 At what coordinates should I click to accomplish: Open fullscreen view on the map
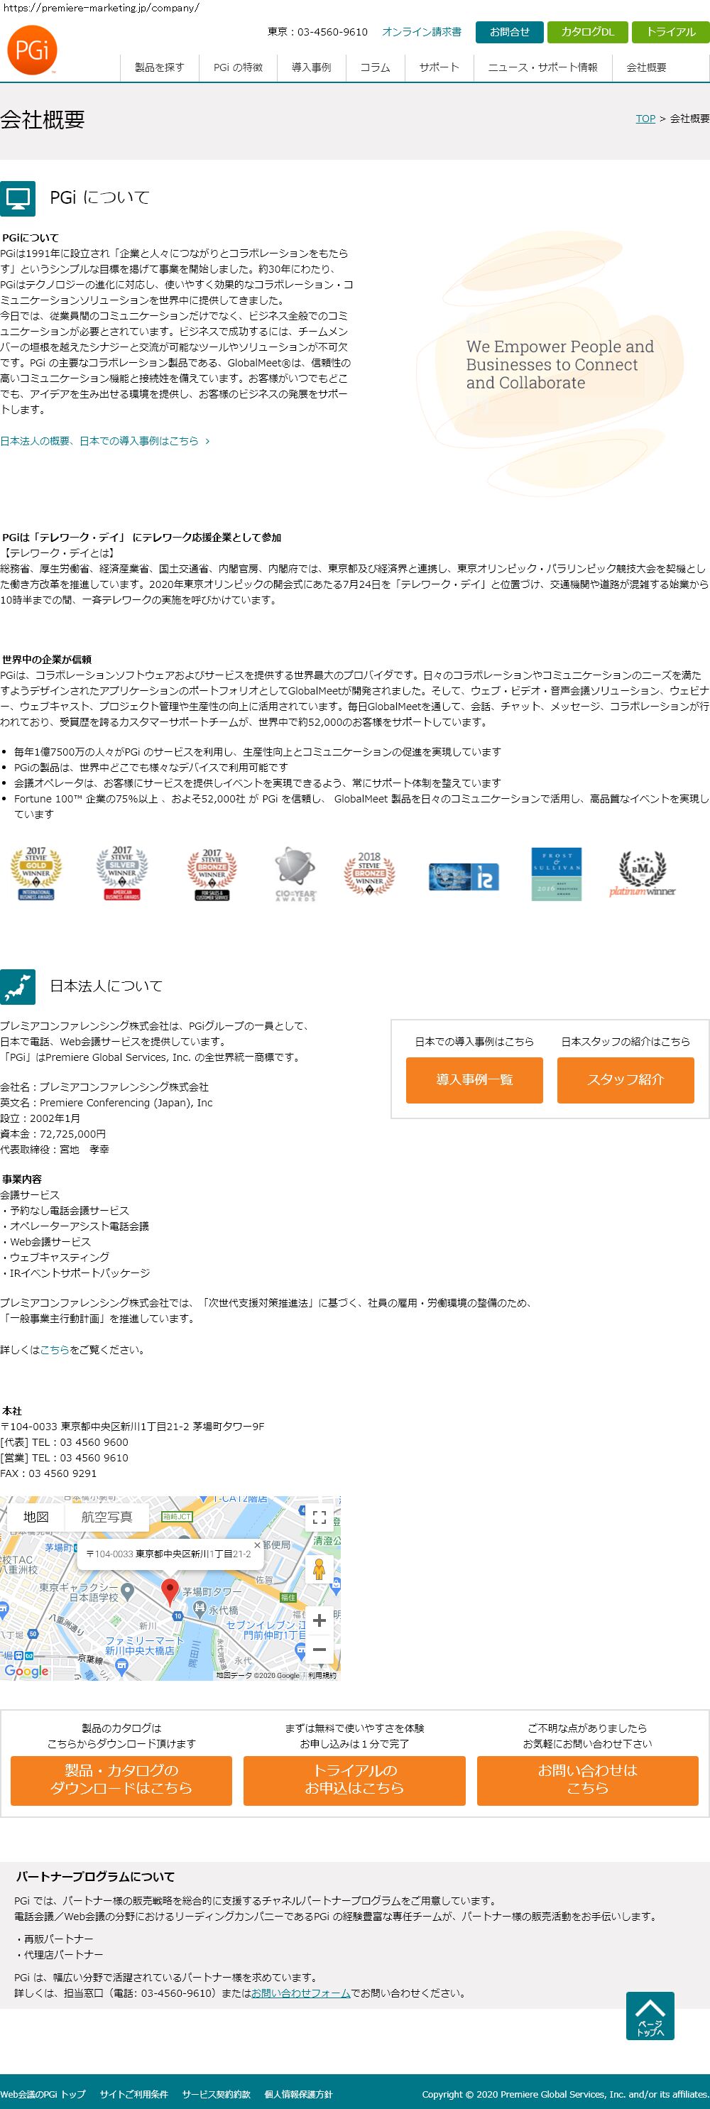pos(319,1517)
